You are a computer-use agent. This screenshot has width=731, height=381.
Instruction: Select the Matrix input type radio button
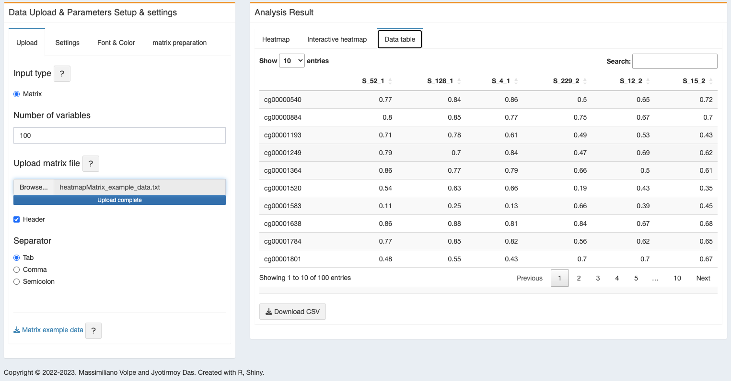point(17,94)
